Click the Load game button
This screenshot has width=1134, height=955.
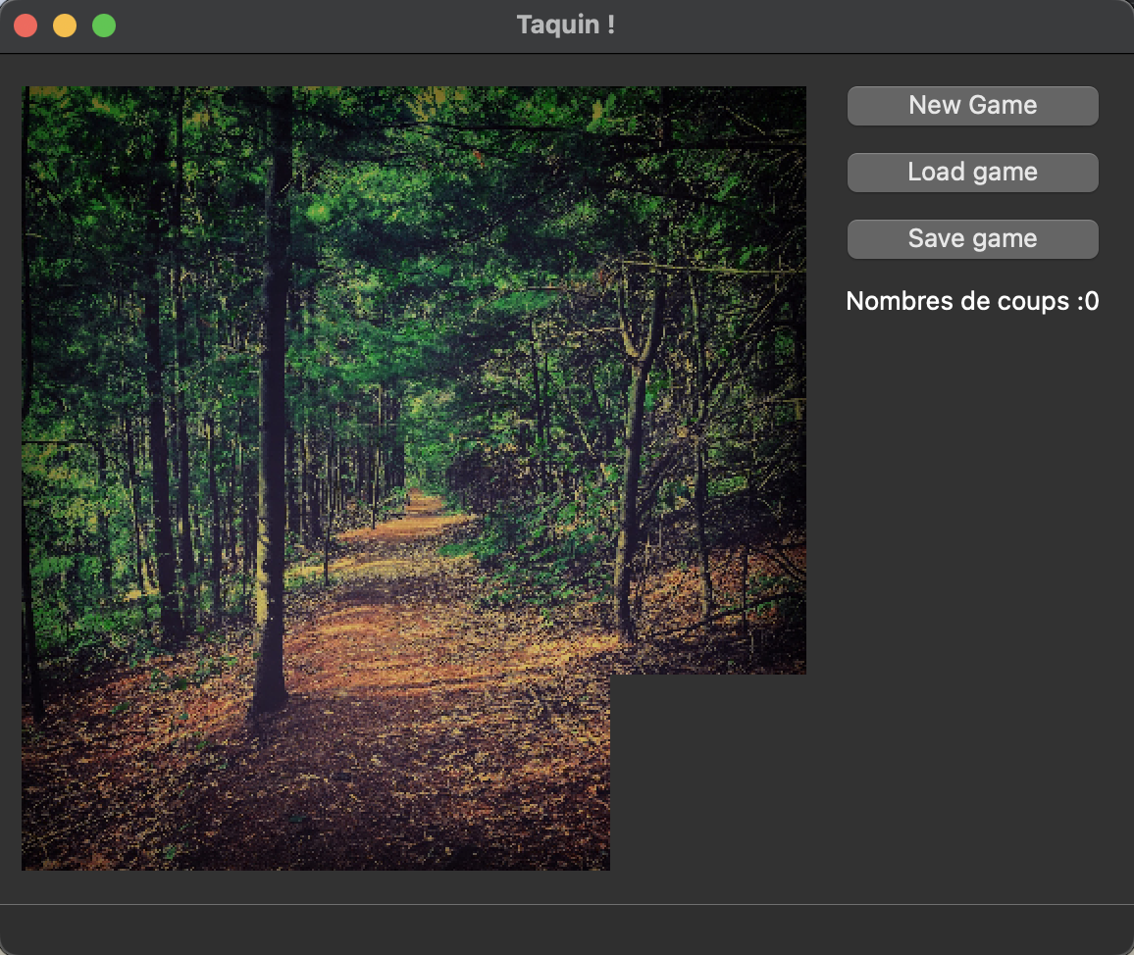pyautogui.click(x=972, y=173)
